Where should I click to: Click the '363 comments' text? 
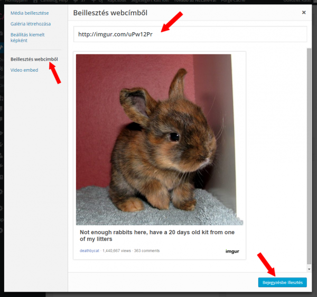[147, 251]
